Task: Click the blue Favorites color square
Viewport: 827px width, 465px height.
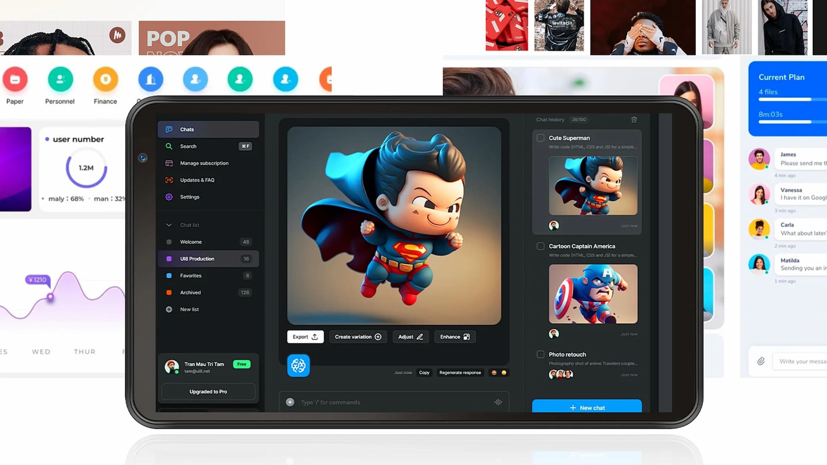Action: click(169, 276)
